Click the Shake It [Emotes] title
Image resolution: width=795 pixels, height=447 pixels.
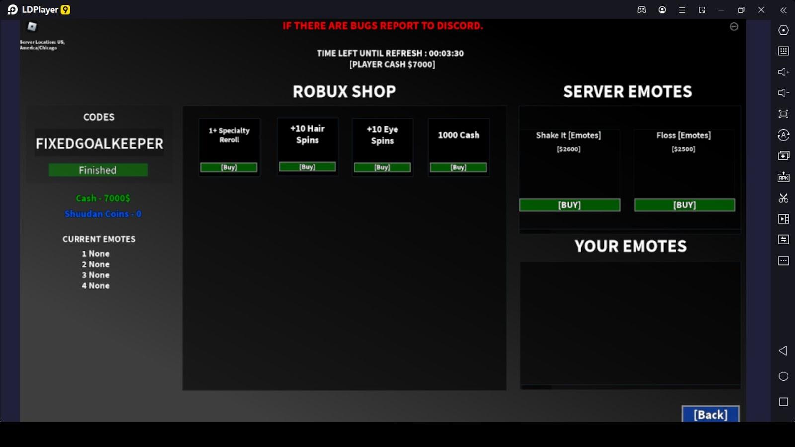click(568, 135)
